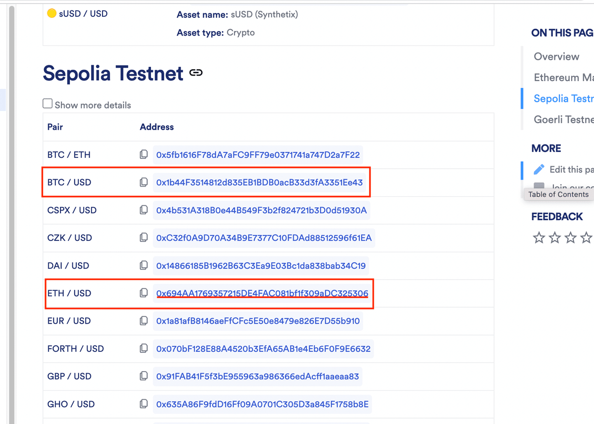
Task: Copy the CZK / USD address
Action: [144, 237]
